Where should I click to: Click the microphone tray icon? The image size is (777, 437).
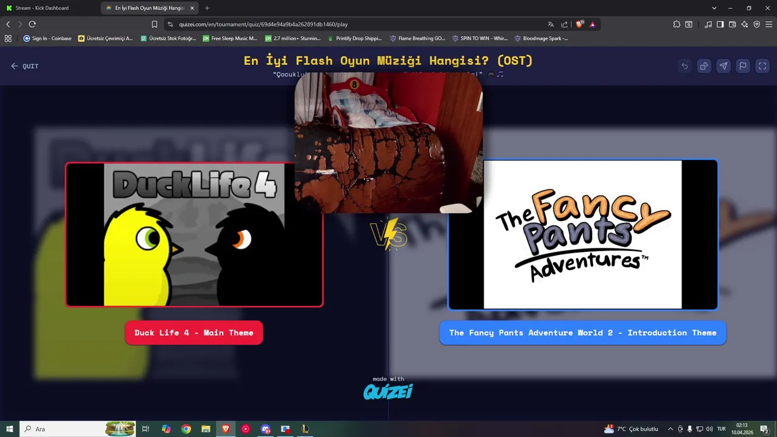click(x=690, y=429)
